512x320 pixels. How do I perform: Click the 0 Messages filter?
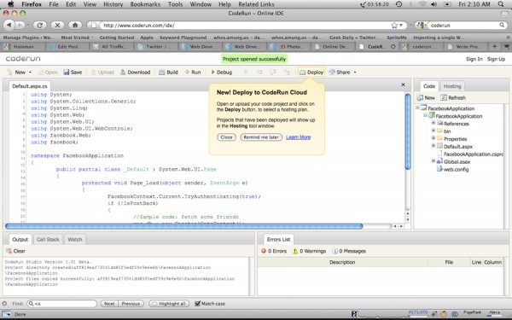pos(349,251)
